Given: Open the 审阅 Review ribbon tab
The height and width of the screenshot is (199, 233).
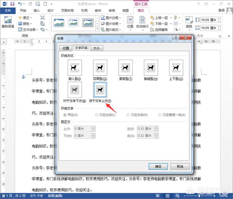Looking at the screenshot, I should click(x=112, y=11).
